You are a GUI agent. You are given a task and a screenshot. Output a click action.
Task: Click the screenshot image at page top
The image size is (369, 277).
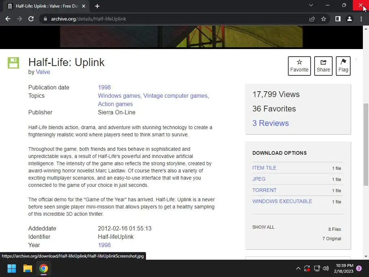181,36
